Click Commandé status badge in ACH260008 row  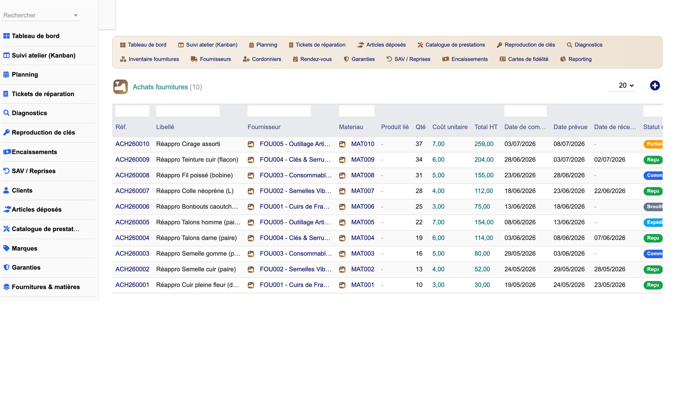click(x=653, y=175)
